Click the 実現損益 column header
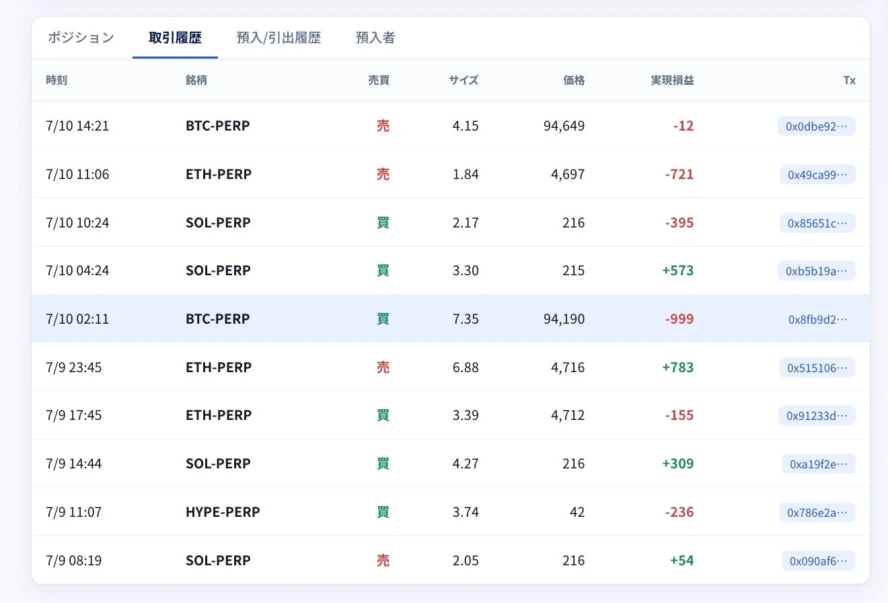Screen dimensions: 888x603 (672, 80)
